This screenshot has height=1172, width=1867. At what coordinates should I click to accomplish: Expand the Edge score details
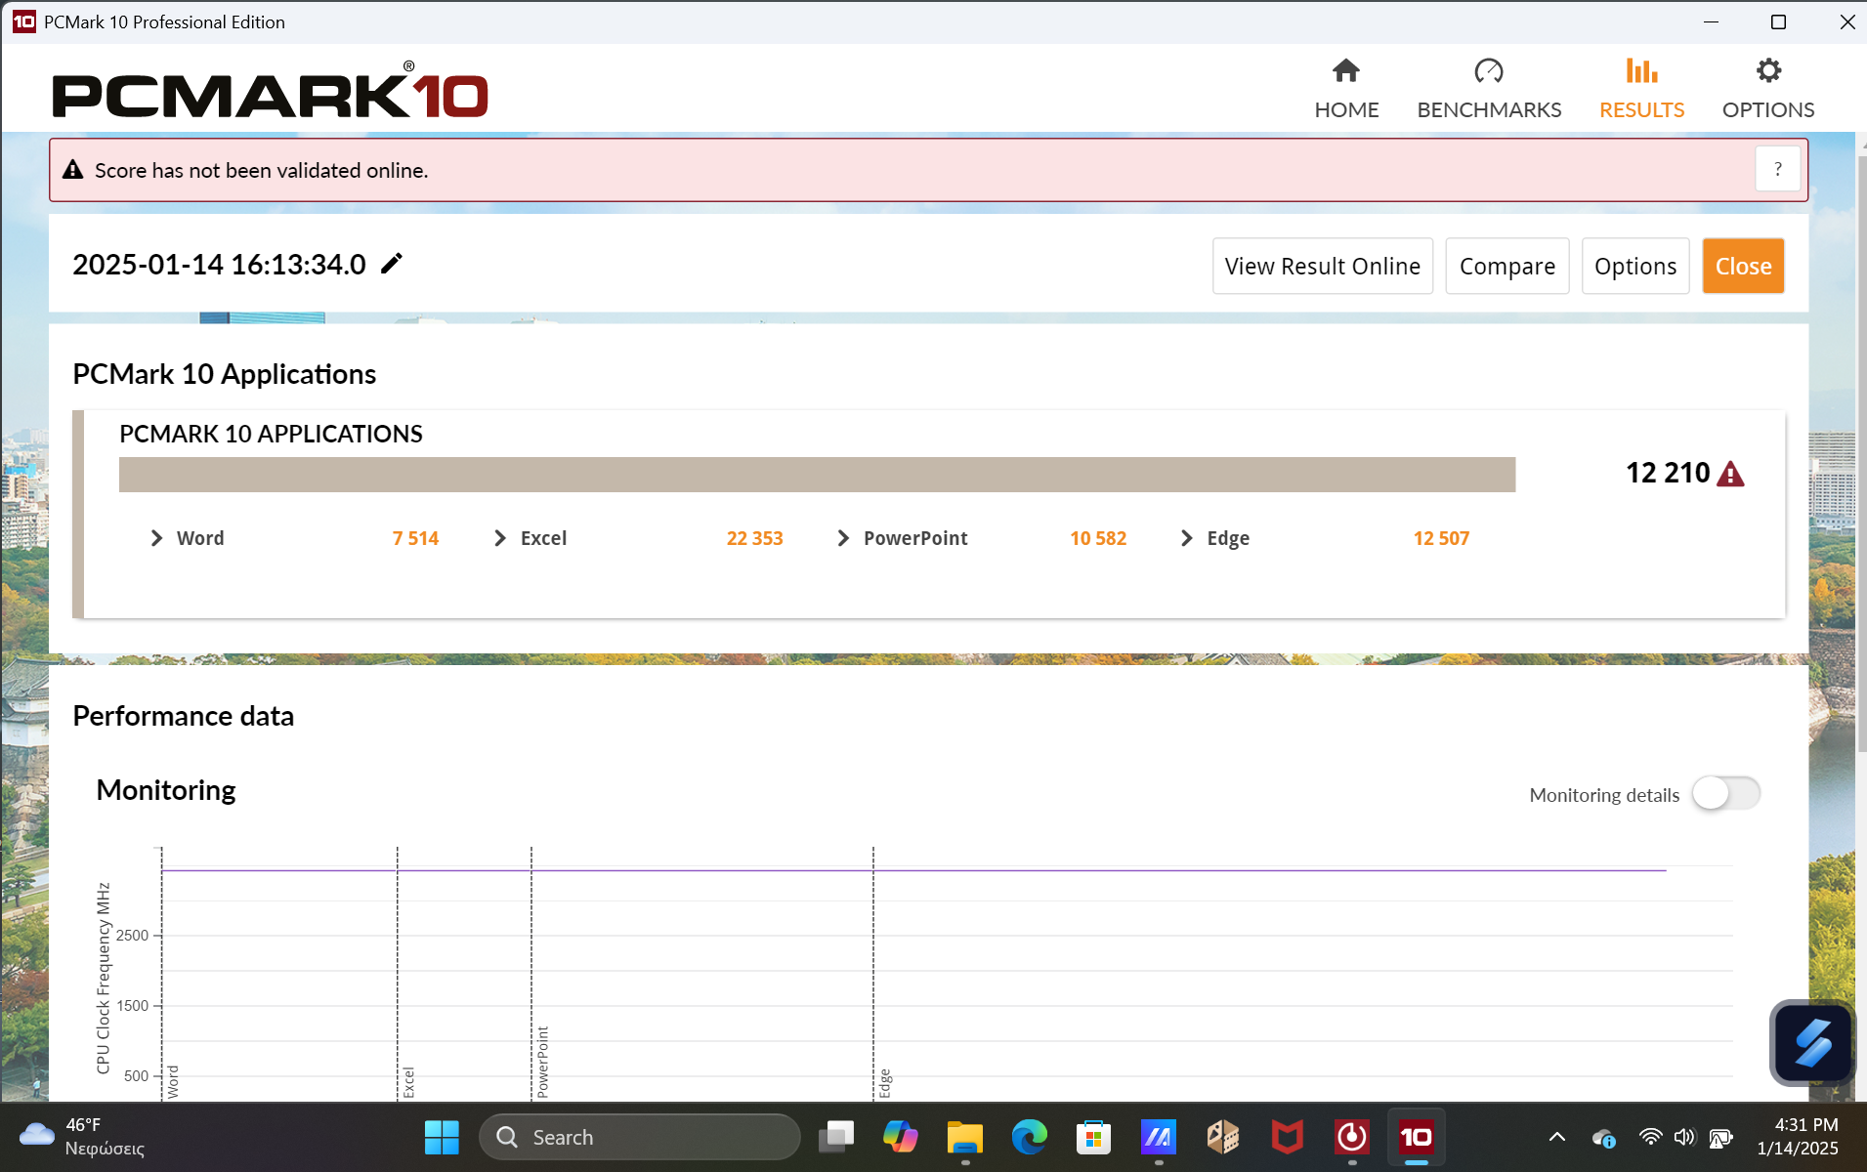[1186, 538]
